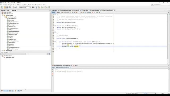The width and height of the screenshot is (170, 96).
Task: Run the project with green play icon
Action: coord(42,7)
